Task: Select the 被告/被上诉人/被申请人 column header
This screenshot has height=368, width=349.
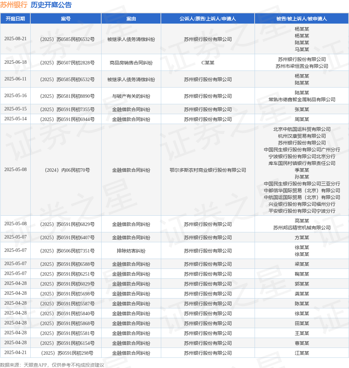Action: click(302, 19)
